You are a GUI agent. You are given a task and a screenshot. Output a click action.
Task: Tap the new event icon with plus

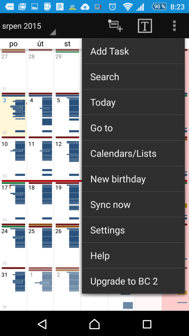point(115,26)
